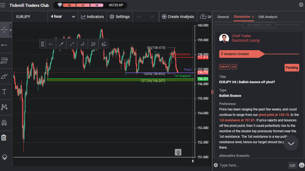Pick the last fan lines tool in floating toolbar
The image size is (305, 171).
pos(104,44)
